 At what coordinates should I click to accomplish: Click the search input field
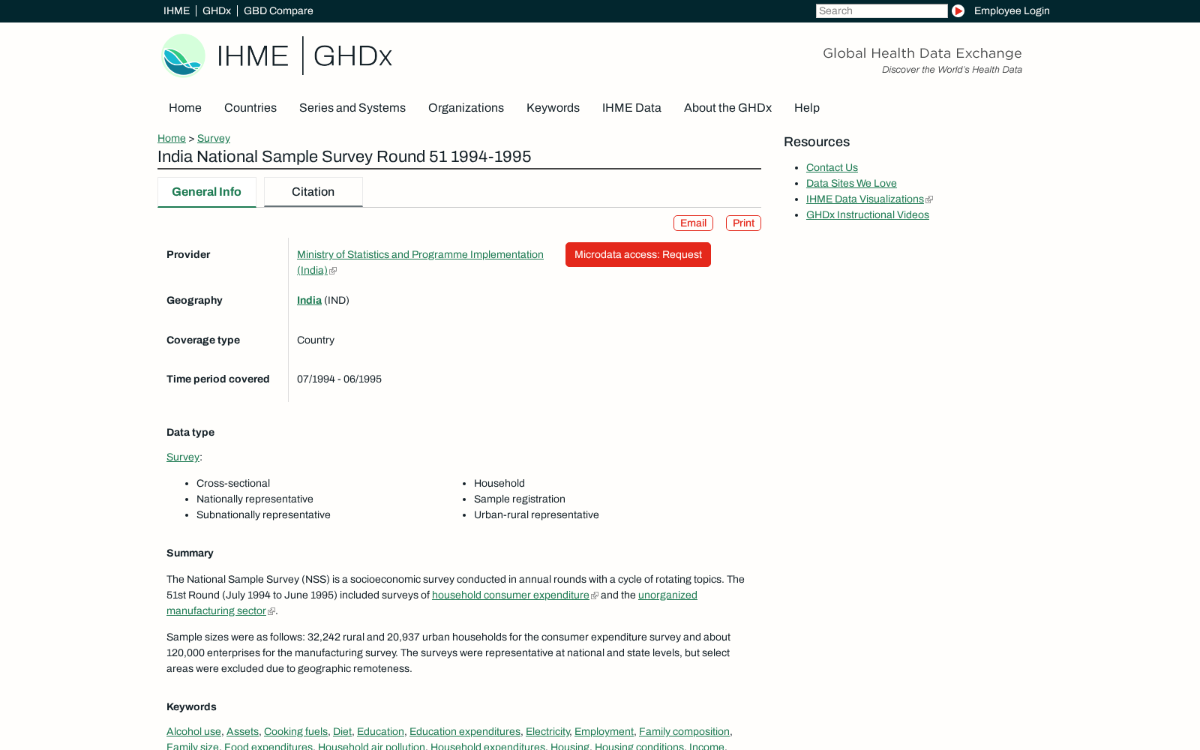click(881, 10)
